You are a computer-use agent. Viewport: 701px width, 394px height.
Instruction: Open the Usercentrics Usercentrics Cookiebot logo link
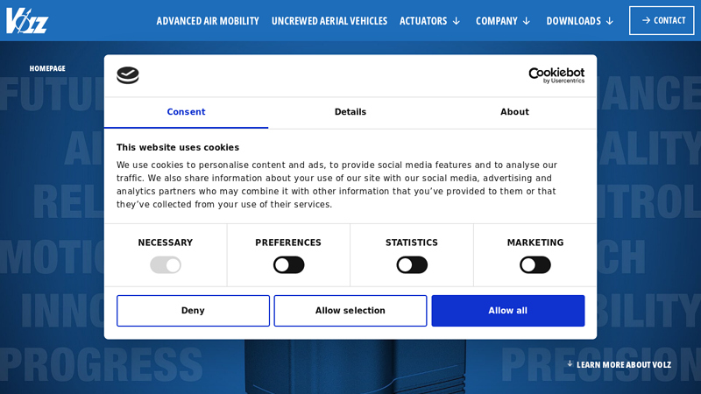[556, 75]
